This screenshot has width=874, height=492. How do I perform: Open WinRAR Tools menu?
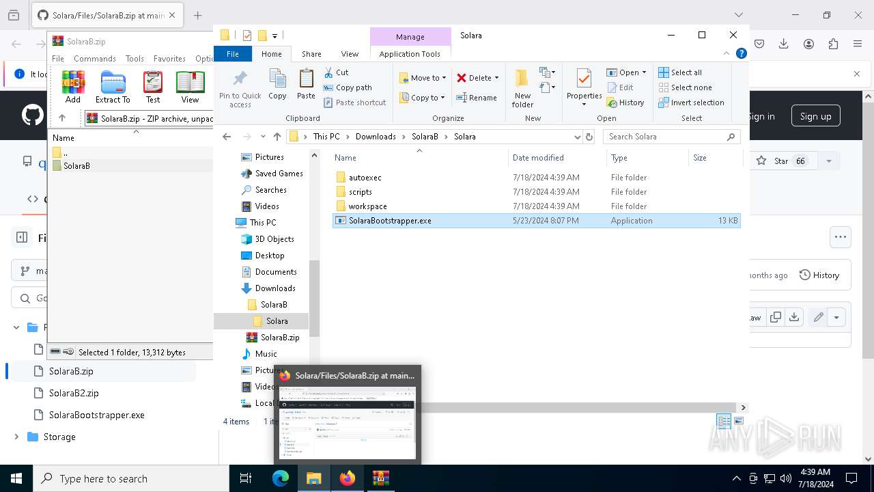(135, 59)
